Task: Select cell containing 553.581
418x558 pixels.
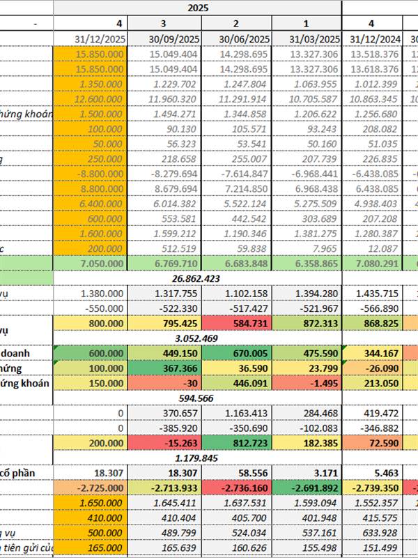Action: tap(164, 218)
